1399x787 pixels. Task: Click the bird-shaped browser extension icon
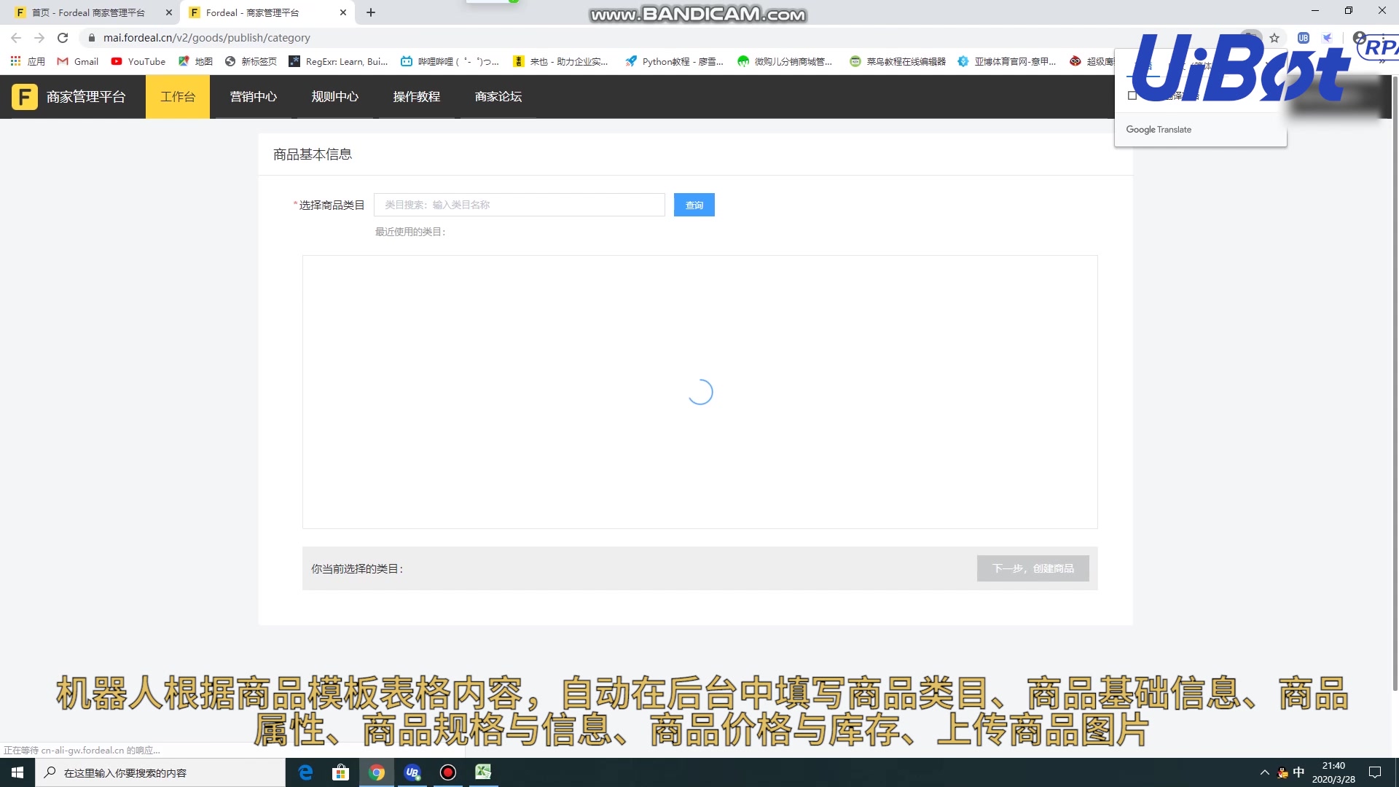tap(1328, 39)
